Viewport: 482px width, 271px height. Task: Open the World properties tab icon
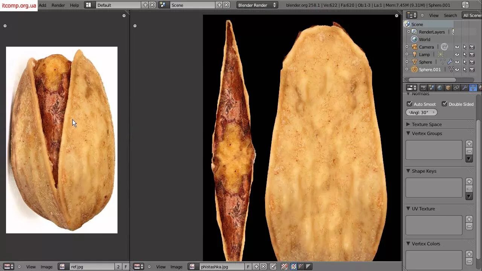(440, 88)
